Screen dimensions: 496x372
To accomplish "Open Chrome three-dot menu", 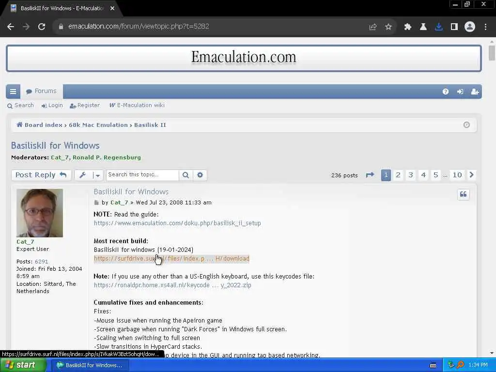I will [x=485, y=27].
